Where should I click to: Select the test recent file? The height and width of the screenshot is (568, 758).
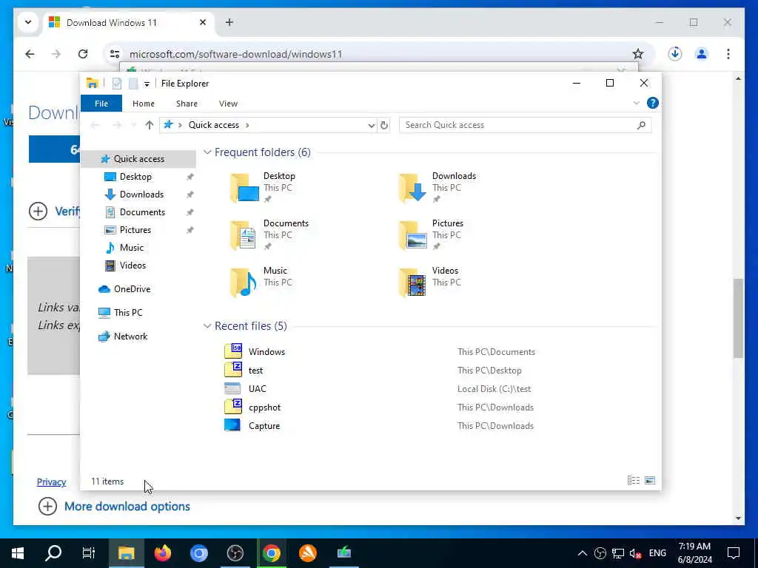tap(255, 371)
